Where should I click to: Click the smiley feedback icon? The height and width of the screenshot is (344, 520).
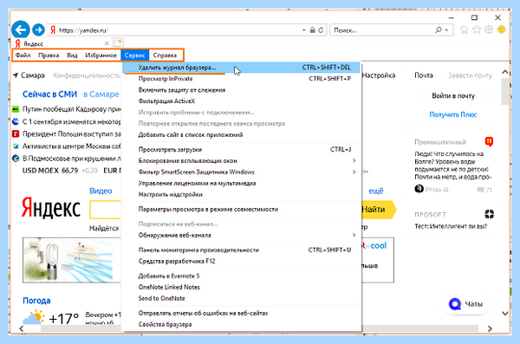[502, 29]
